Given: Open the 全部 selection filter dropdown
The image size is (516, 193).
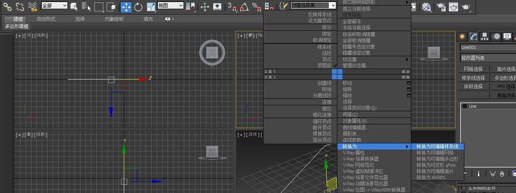Looking at the screenshot, I should 54,6.
